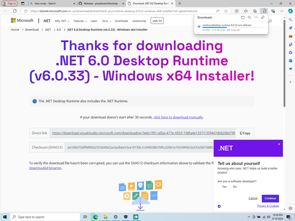Open sidebar settings gear
The image size is (295, 221).
[x=290, y=208]
